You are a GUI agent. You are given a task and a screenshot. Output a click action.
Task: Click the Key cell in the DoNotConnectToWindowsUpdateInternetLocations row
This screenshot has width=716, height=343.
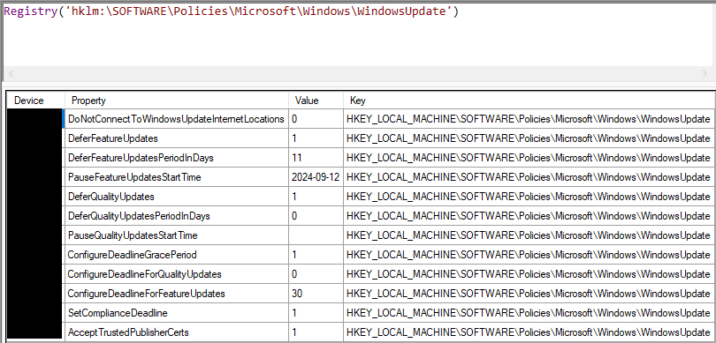click(529, 119)
